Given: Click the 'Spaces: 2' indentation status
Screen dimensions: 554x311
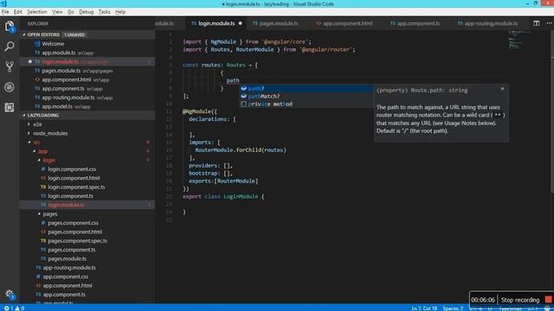Looking at the screenshot, I should [453, 308].
